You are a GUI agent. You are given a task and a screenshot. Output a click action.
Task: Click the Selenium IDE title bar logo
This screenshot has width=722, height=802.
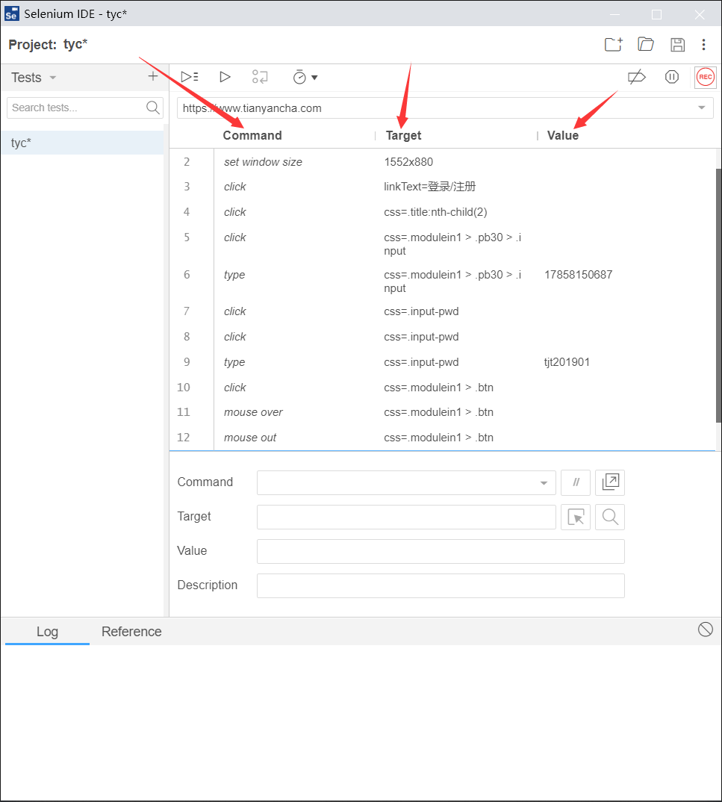coord(11,13)
